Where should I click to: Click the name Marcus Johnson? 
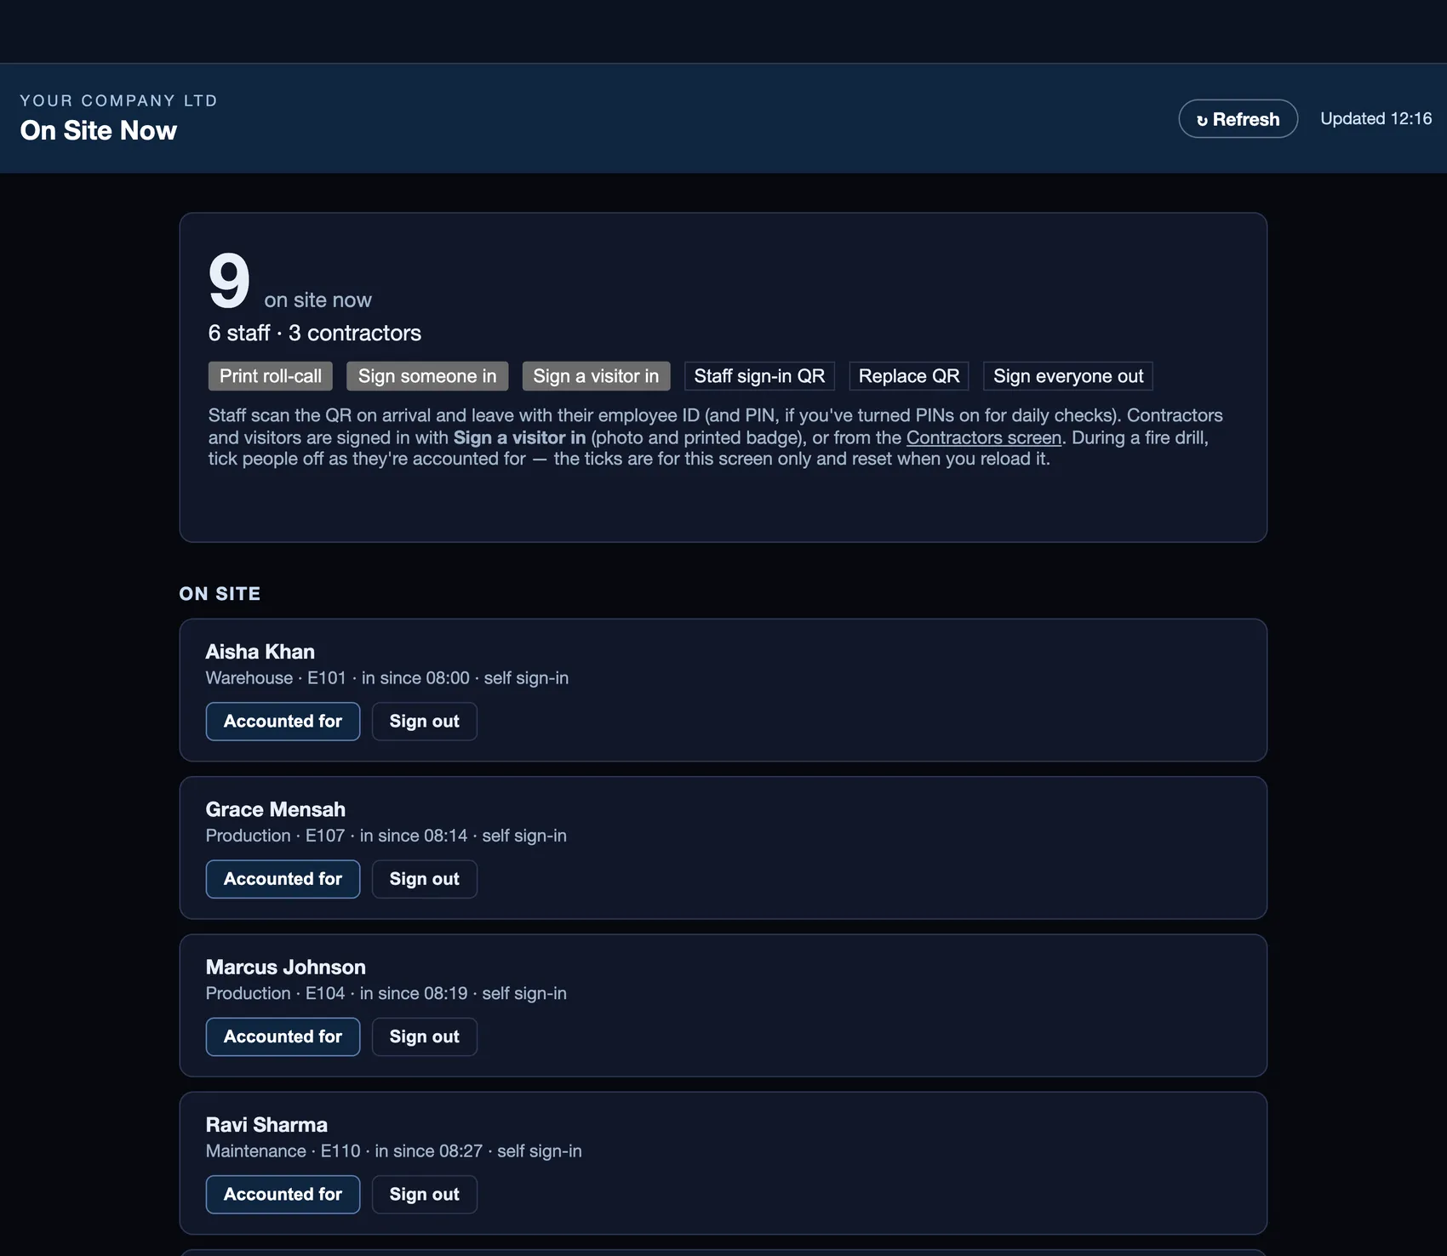pyautogui.click(x=286, y=968)
